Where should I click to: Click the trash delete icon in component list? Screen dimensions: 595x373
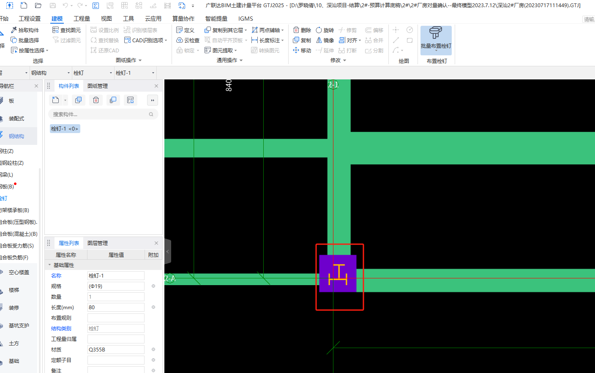[96, 100]
